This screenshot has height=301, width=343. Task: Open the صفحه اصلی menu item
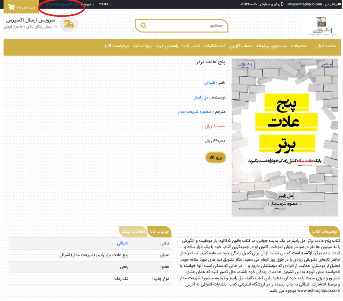[326, 46]
